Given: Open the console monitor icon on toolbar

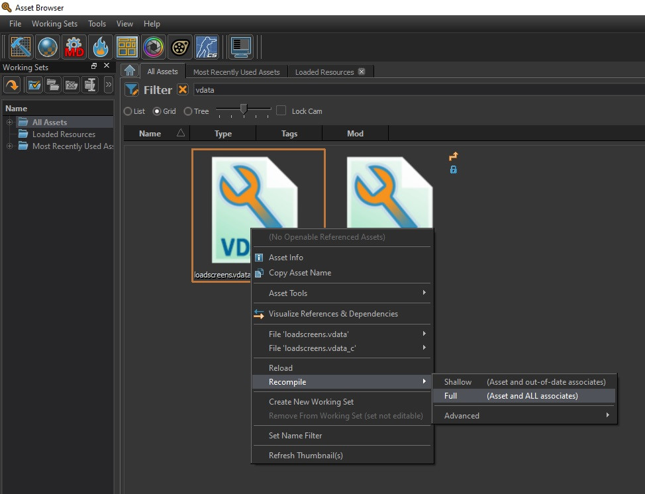Looking at the screenshot, I should [240, 47].
